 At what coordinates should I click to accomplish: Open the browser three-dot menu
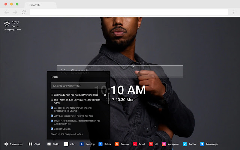click(234, 12)
